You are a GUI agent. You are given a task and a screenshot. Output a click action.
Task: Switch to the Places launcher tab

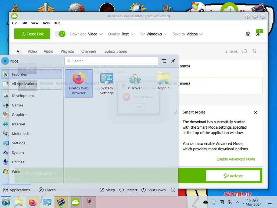47,190
